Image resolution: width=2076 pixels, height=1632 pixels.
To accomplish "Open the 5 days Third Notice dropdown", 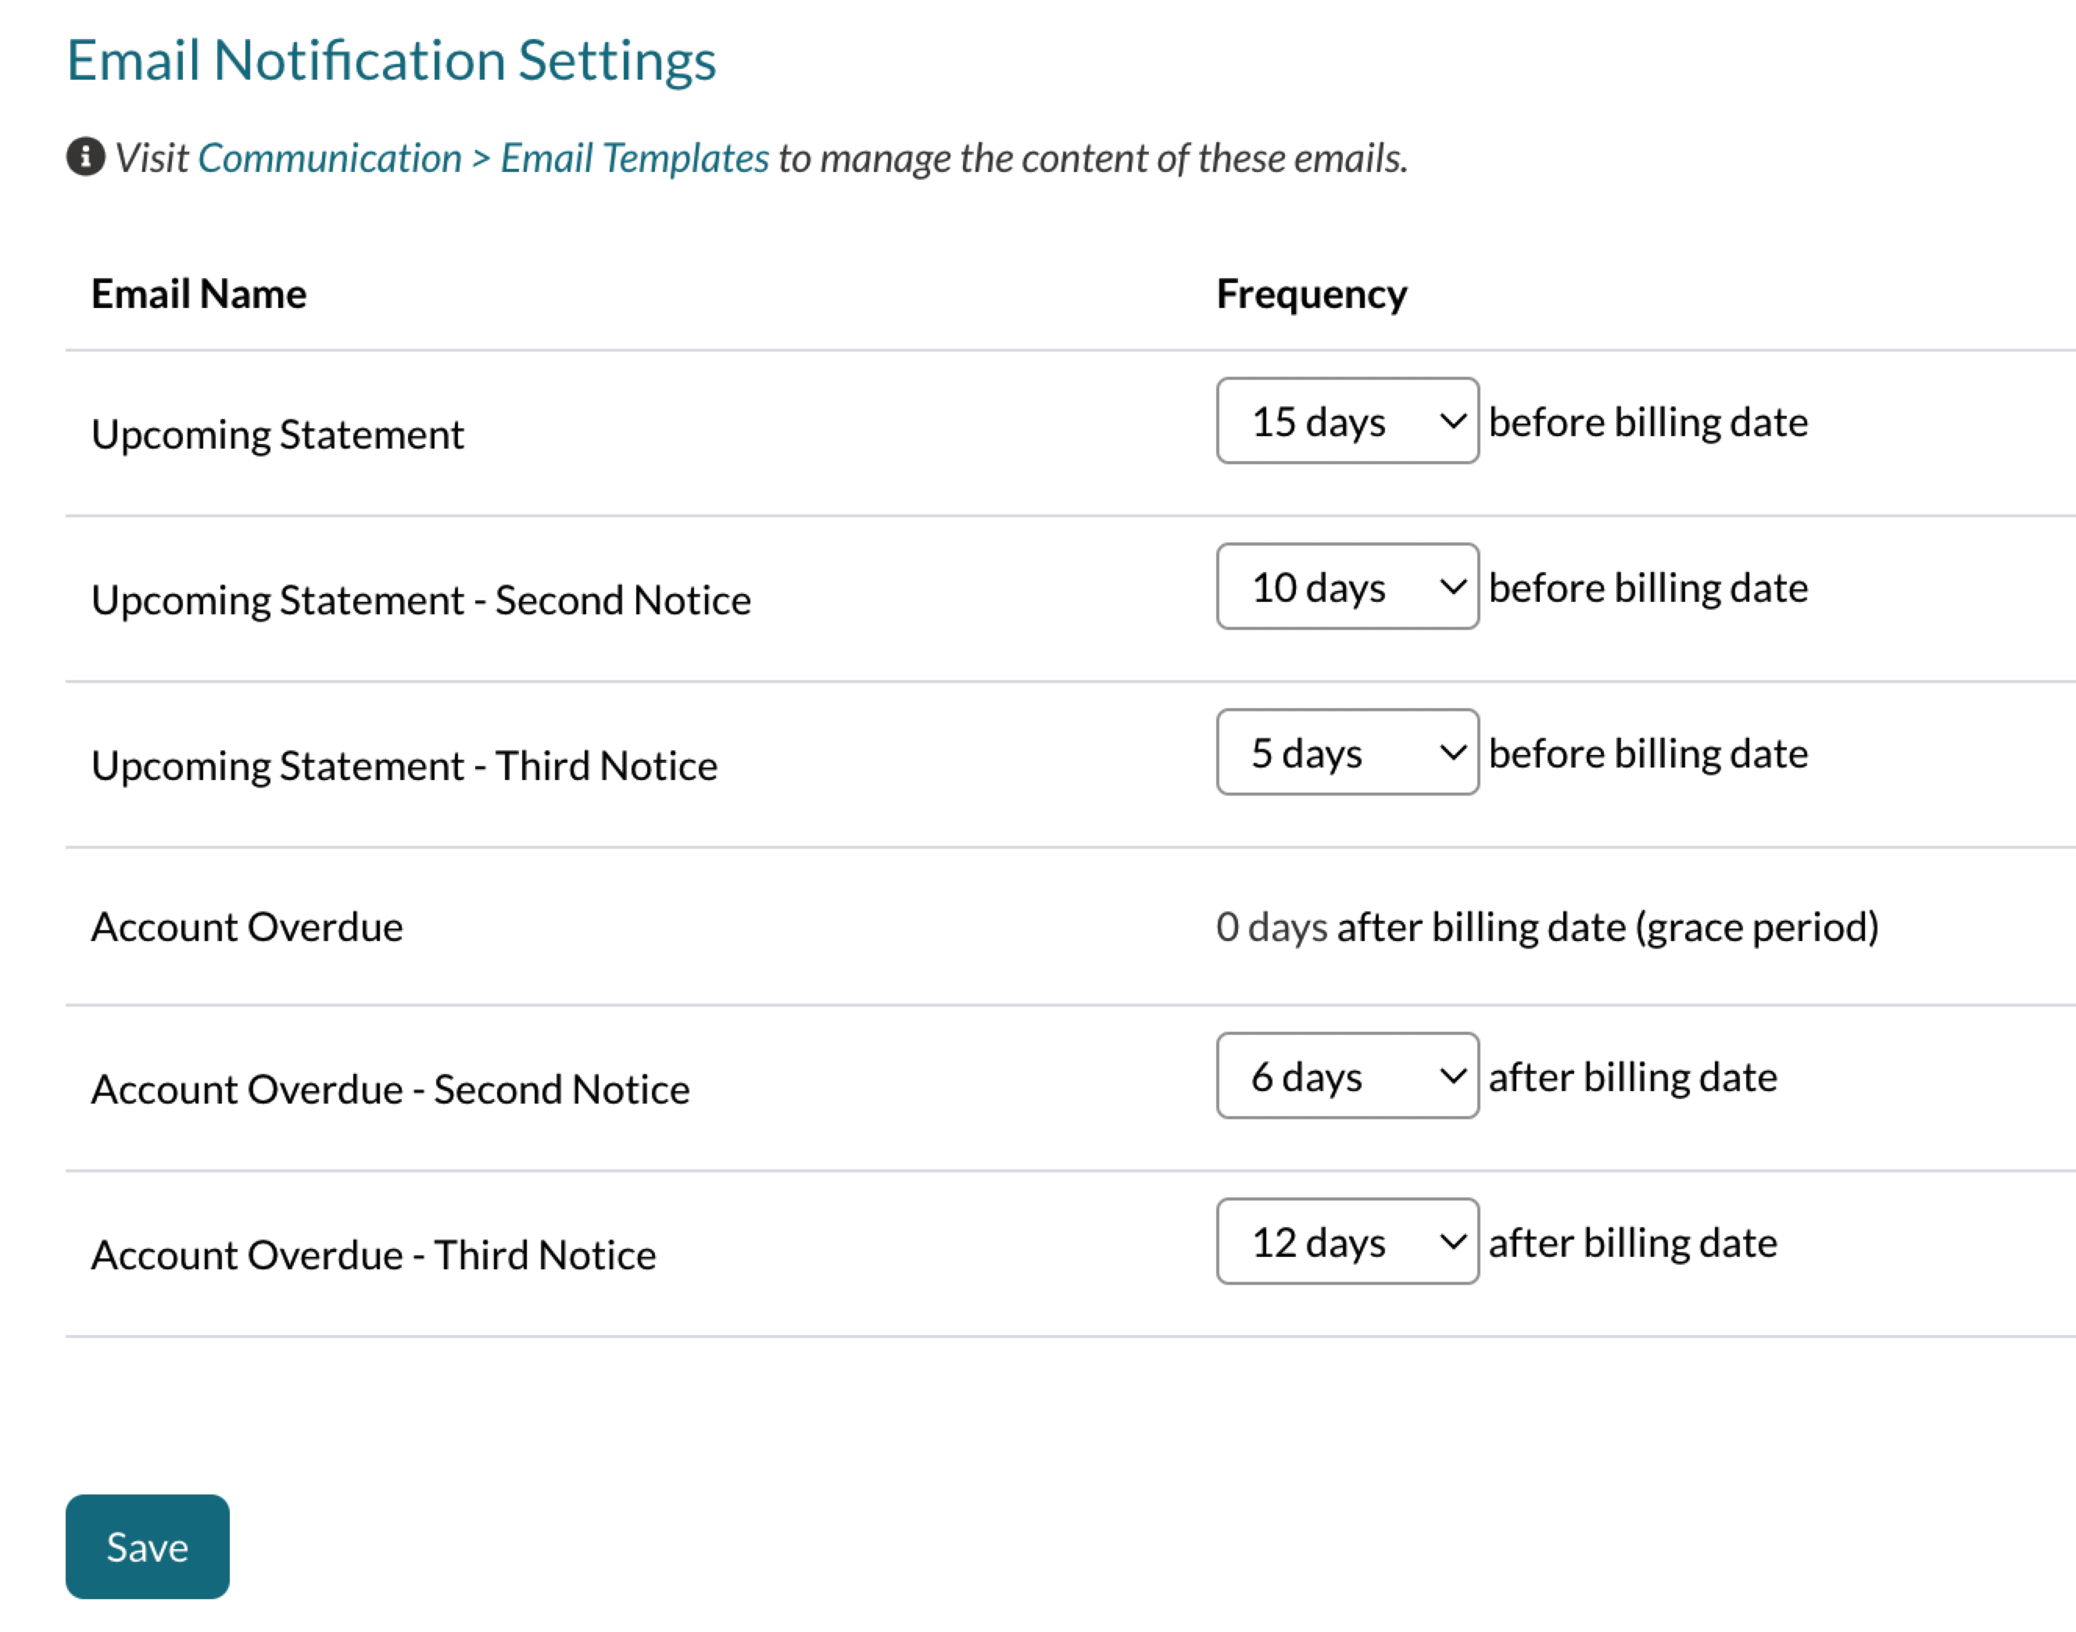I will tap(1346, 753).
